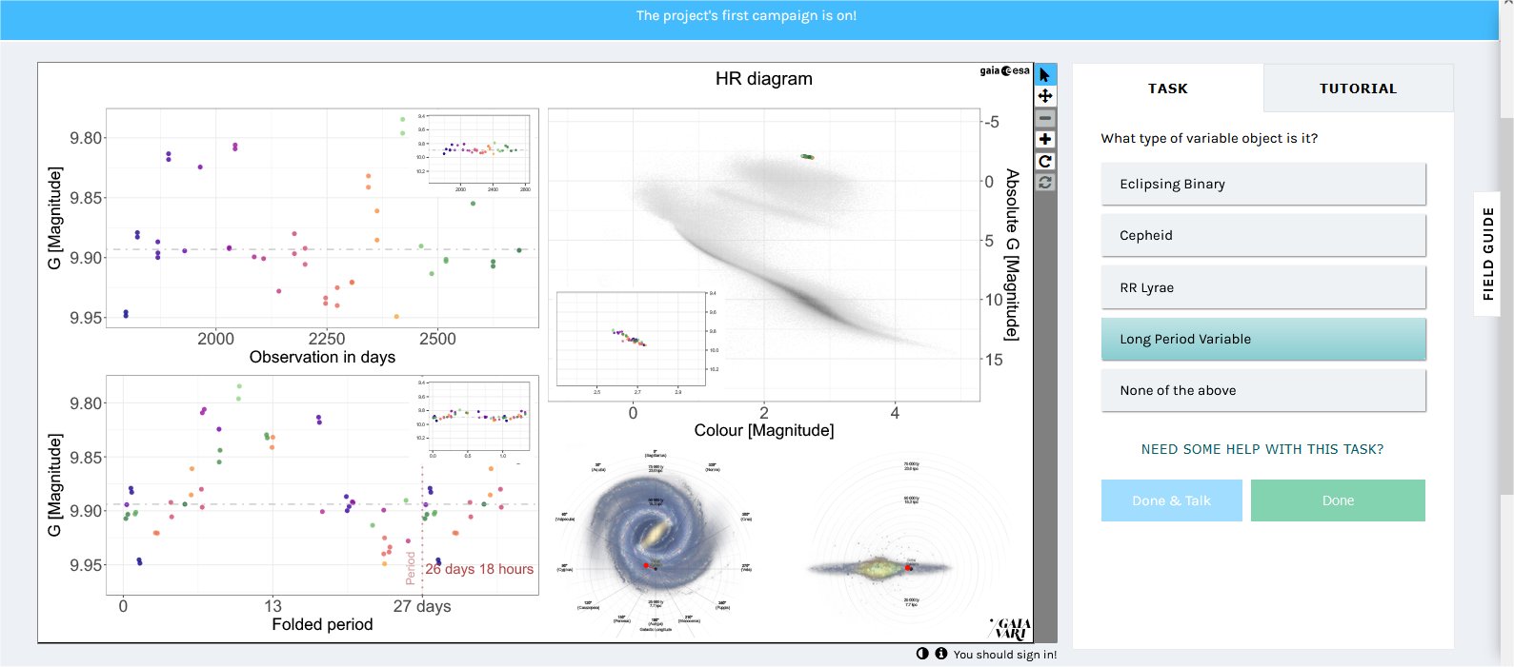Reset the image view
The width and height of the screenshot is (1514, 667).
tap(1045, 182)
